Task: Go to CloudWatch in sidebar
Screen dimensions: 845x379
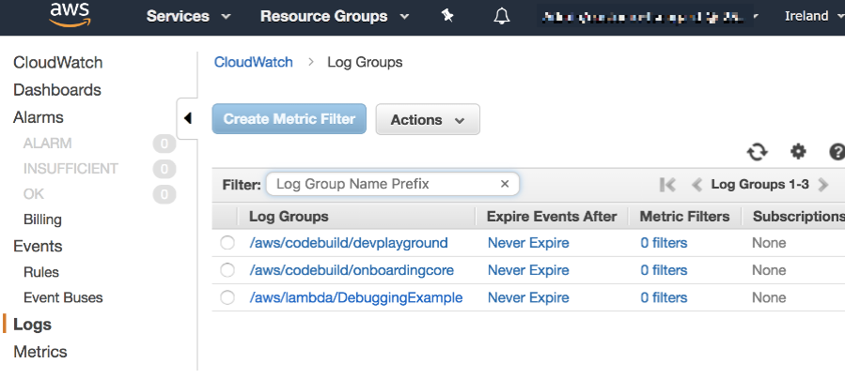Action: tap(57, 62)
